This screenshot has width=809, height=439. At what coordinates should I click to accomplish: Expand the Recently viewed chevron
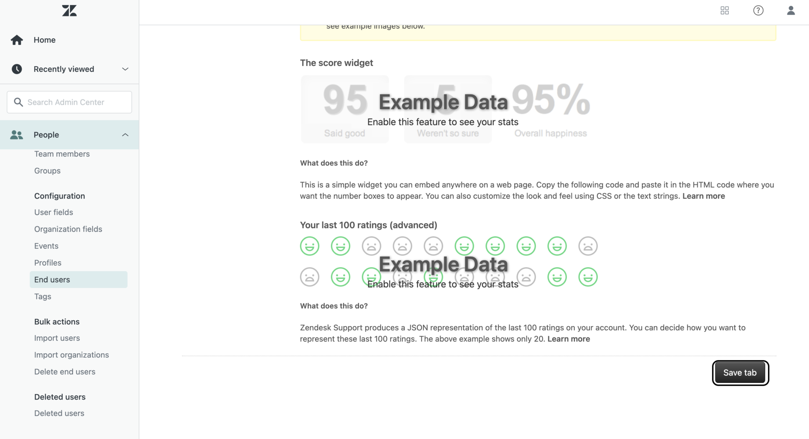(x=125, y=69)
